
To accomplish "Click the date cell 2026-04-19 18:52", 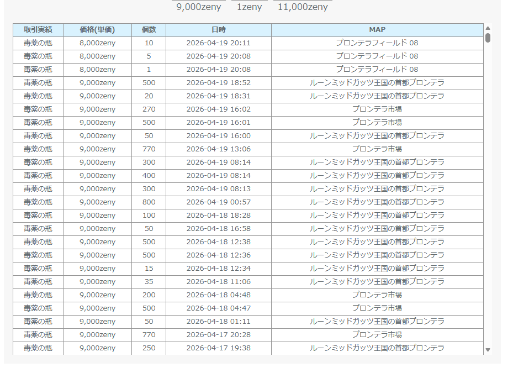I will point(218,83).
